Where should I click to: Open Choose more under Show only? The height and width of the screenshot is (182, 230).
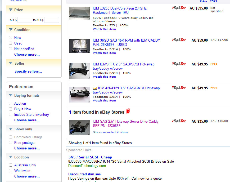(27, 148)
